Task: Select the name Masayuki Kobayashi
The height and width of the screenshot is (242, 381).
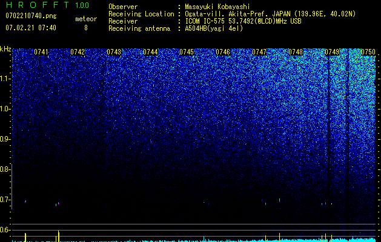Action: [217, 7]
